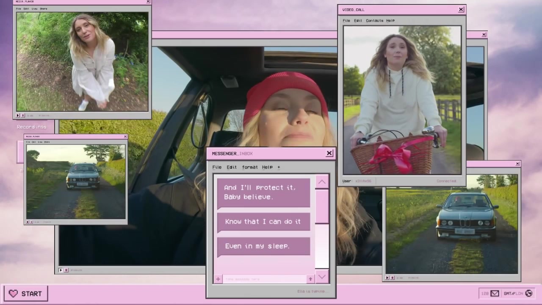Image resolution: width=542 pixels, height=305 pixels.
Task: Close the top-left Media Player window
Action: 148,2
